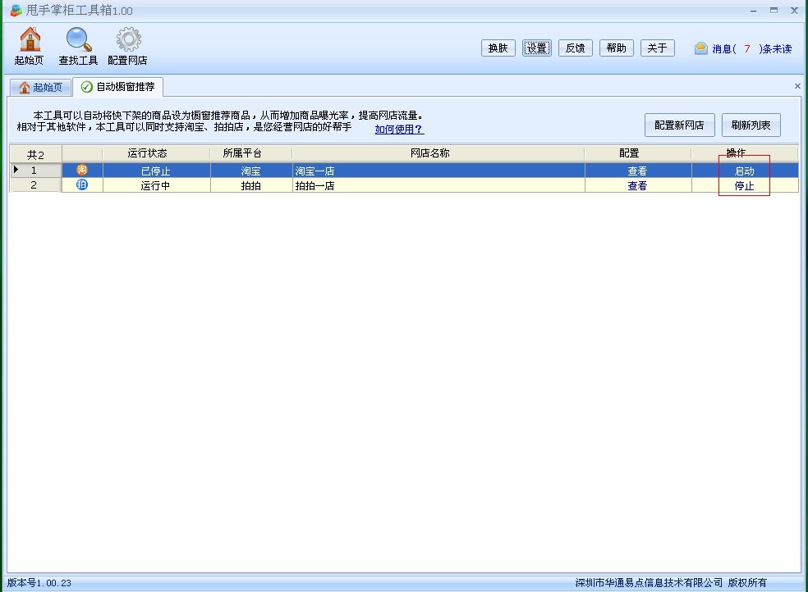Click the 运行中 status cell
808x592 pixels.
156,185
